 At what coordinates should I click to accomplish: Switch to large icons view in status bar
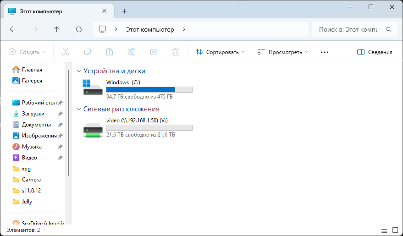click(x=394, y=230)
